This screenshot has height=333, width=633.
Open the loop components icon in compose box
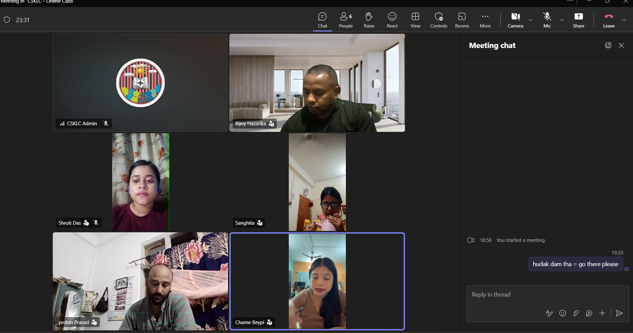[x=589, y=313]
